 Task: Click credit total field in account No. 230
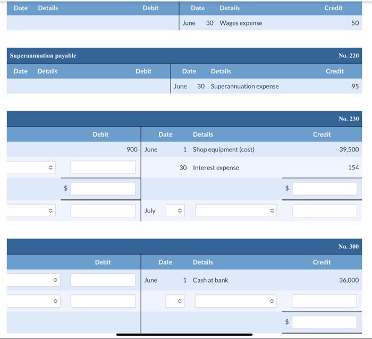(324, 189)
